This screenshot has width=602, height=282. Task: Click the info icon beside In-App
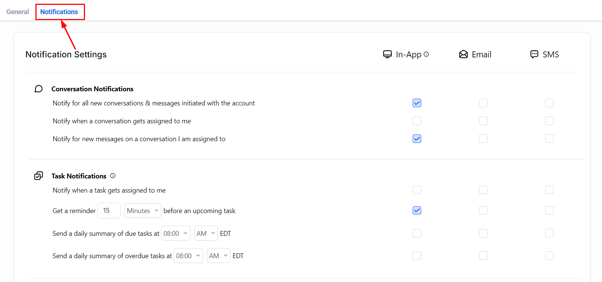click(x=426, y=54)
